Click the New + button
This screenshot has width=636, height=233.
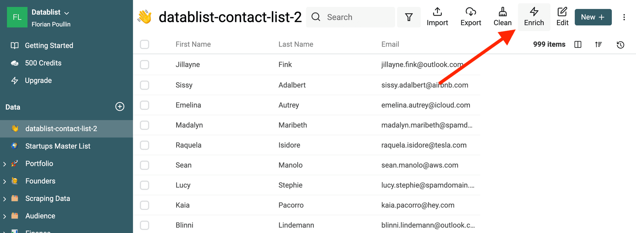coord(593,17)
